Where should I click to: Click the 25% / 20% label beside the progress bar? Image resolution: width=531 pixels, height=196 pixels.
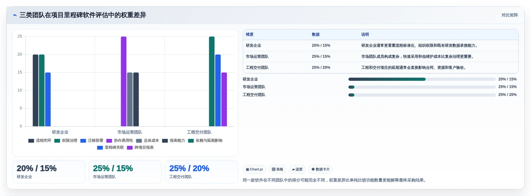click(507, 95)
